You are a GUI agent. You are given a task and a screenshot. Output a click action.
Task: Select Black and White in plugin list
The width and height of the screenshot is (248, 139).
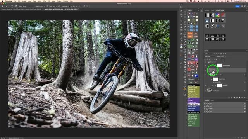(193, 105)
